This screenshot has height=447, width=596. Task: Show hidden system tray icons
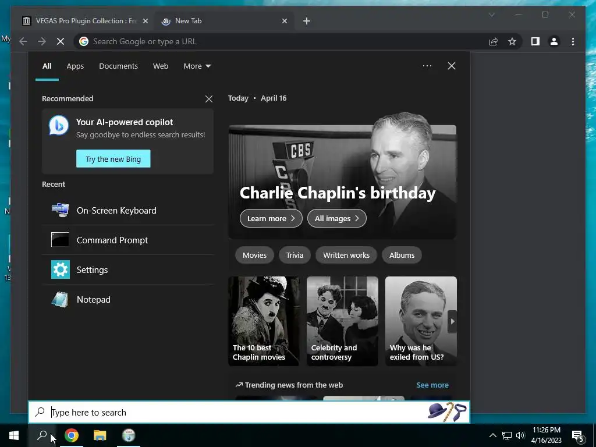point(492,435)
